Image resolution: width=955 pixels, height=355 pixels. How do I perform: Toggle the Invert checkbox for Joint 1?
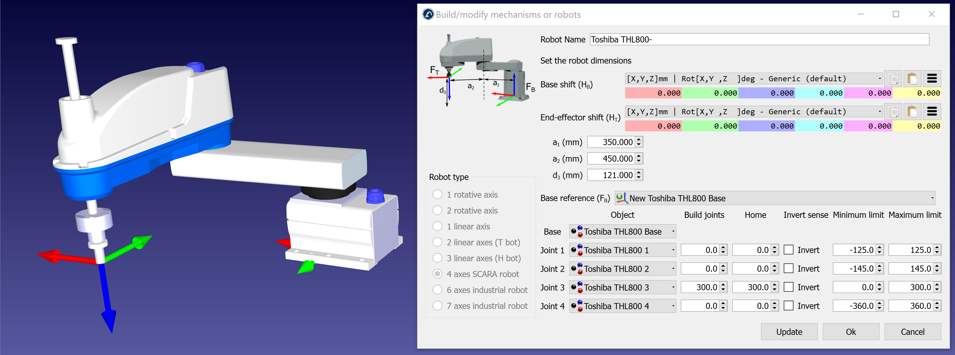point(789,250)
